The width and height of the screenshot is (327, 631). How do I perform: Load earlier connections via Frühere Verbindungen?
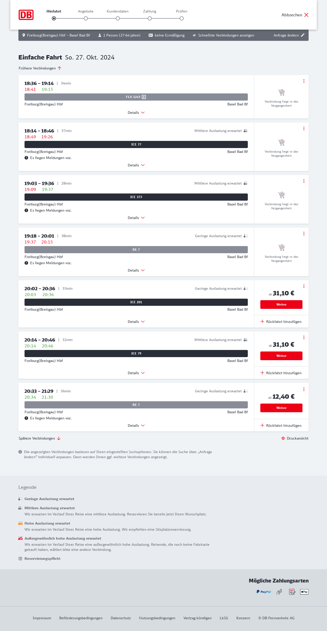tap(40, 68)
